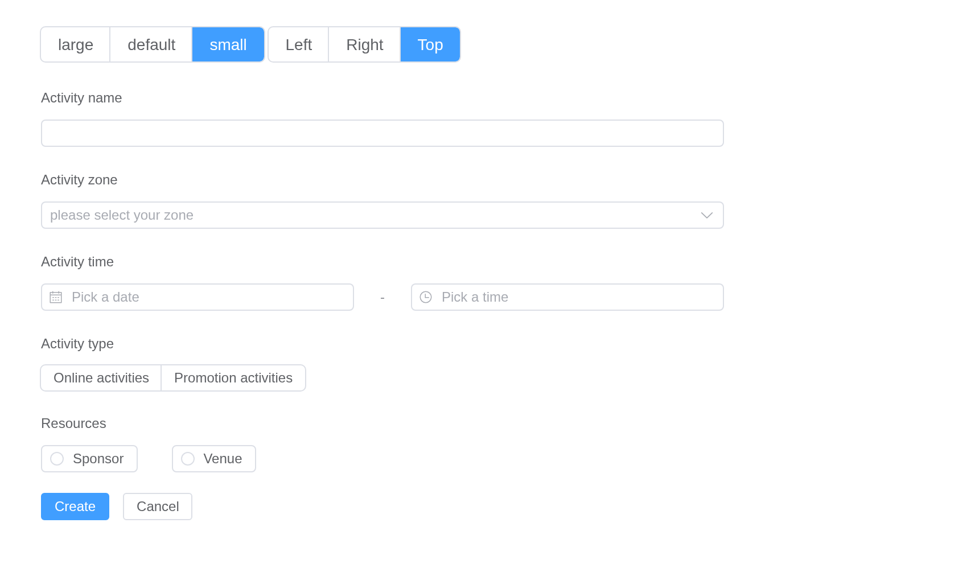This screenshot has height=568, width=979.
Task: Click the Cancel button
Action: [x=158, y=507]
